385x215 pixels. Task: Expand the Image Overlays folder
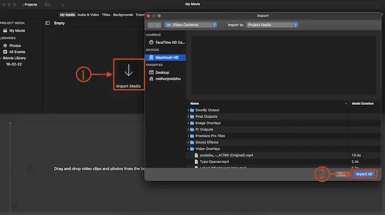[x=188, y=123]
